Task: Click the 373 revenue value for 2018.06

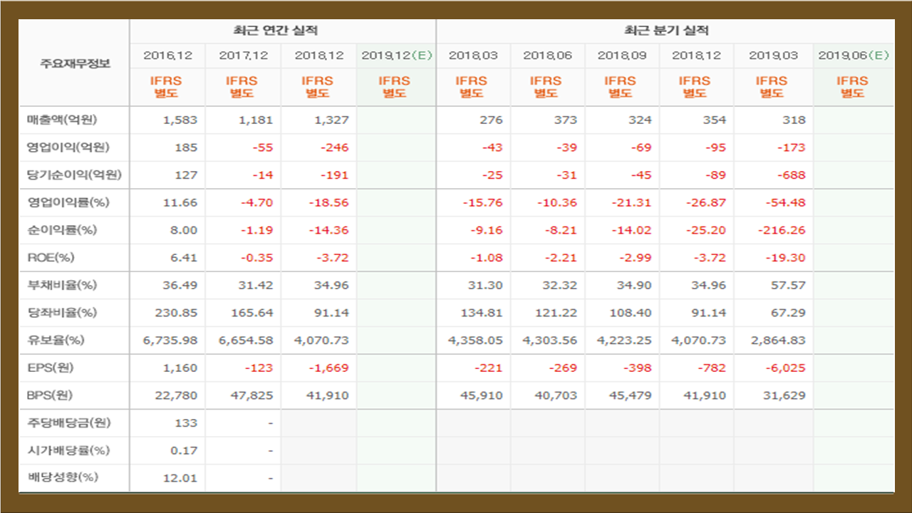Action: (x=566, y=120)
